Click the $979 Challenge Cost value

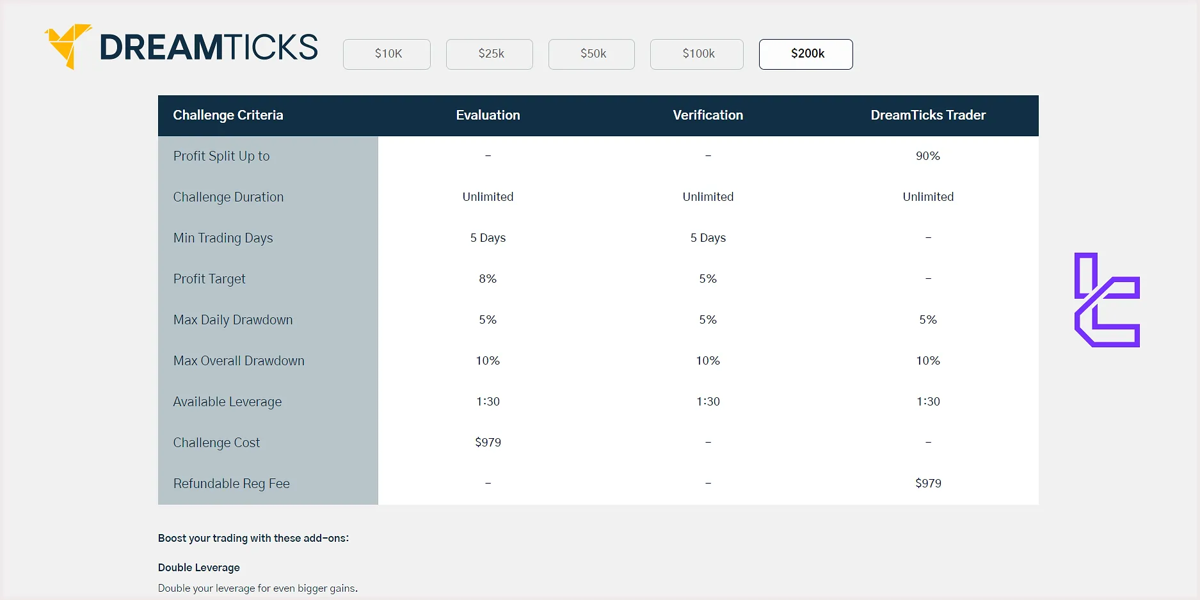tap(488, 443)
